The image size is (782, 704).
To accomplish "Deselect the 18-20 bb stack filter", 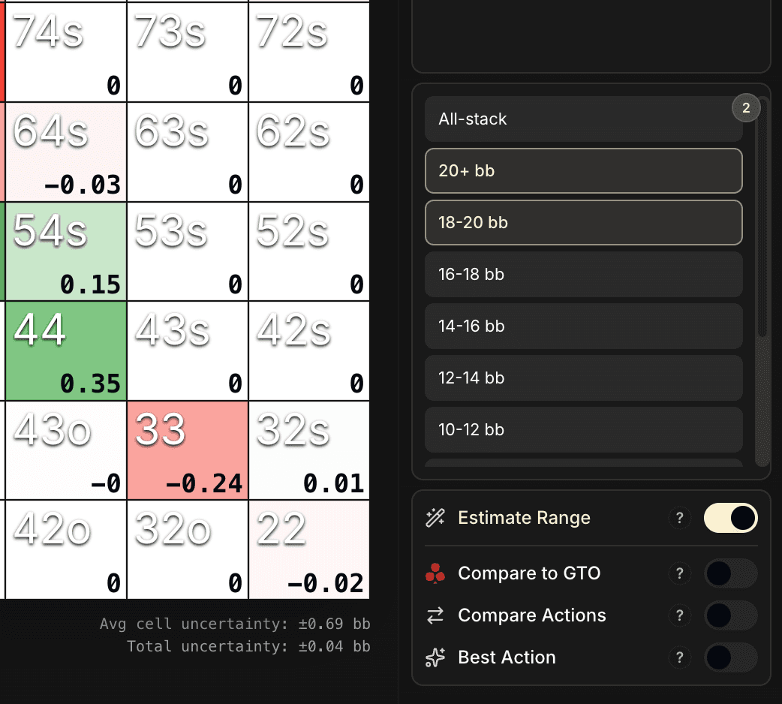I will tap(584, 222).
